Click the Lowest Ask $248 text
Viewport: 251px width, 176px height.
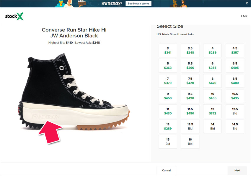87,43
